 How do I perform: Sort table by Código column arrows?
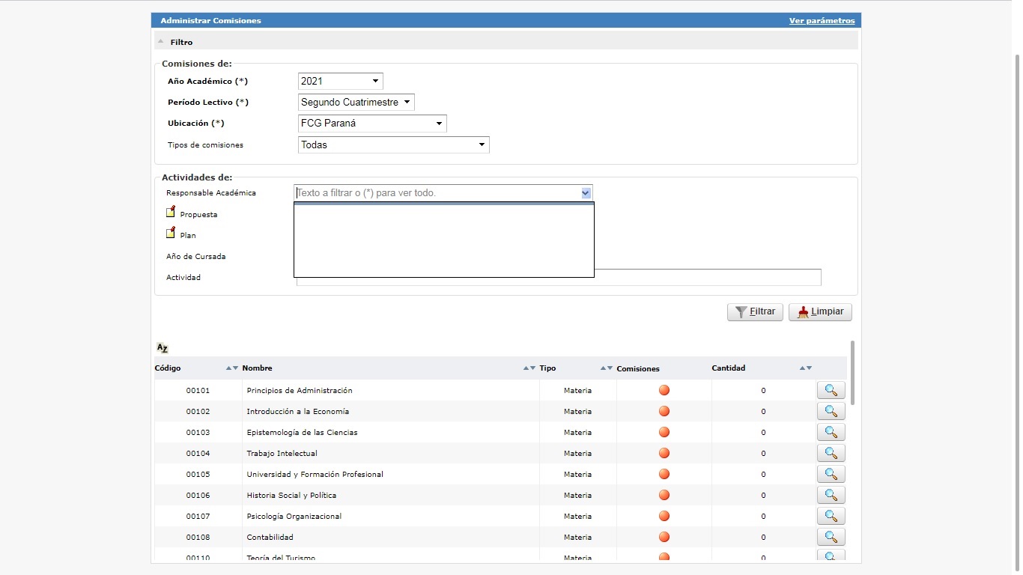[232, 368]
